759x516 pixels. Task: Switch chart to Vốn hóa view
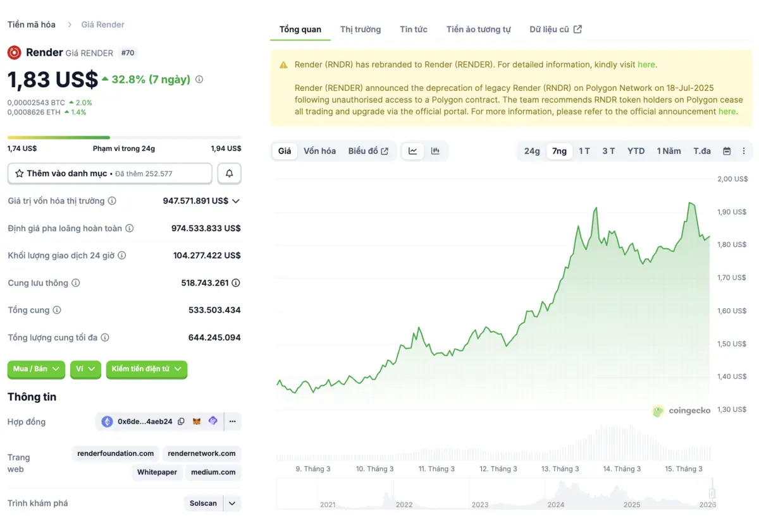click(x=319, y=151)
